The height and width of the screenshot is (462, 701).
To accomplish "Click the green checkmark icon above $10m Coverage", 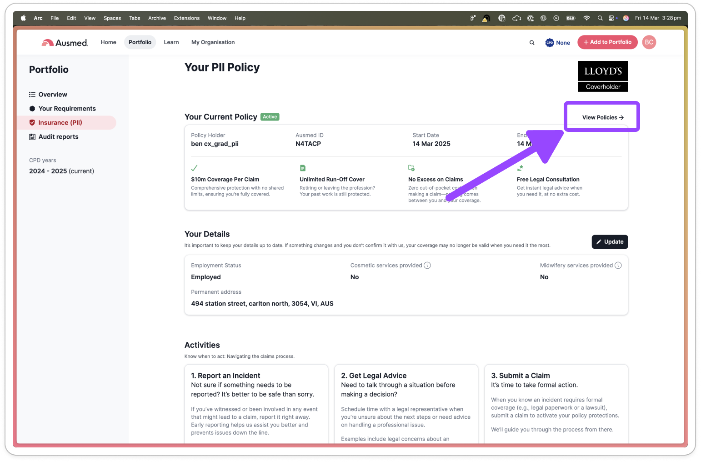I will pos(194,168).
